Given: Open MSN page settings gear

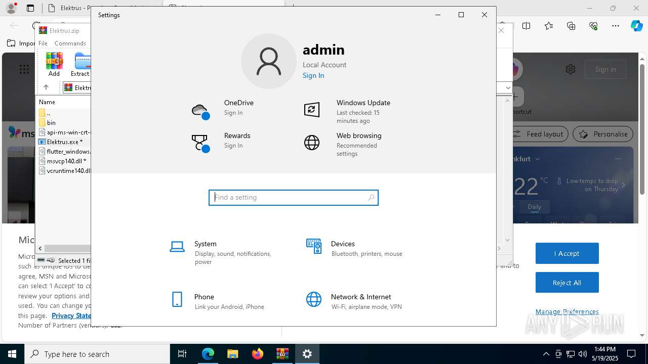Looking at the screenshot, I should coord(571,69).
